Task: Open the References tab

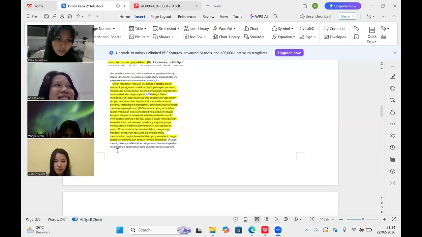Action: [187, 16]
